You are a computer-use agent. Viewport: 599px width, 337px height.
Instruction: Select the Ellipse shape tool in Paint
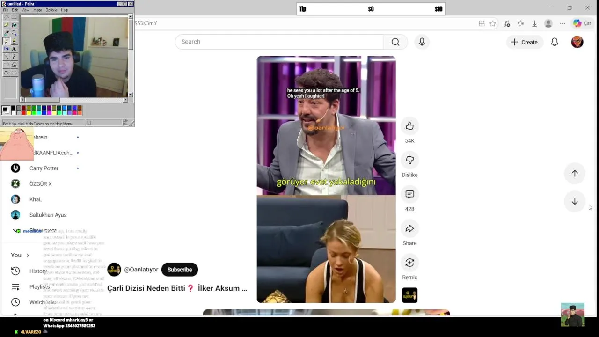pos(6,73)
